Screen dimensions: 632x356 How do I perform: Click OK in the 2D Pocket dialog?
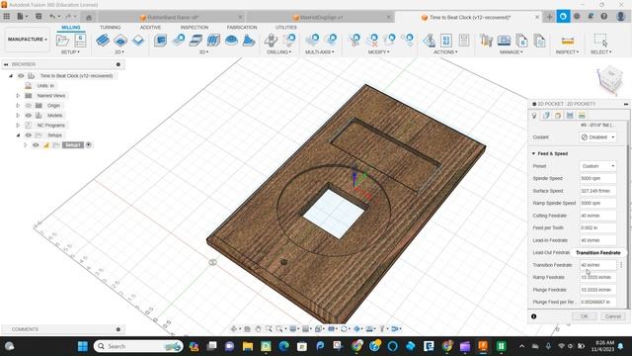[x=584, y=316]
